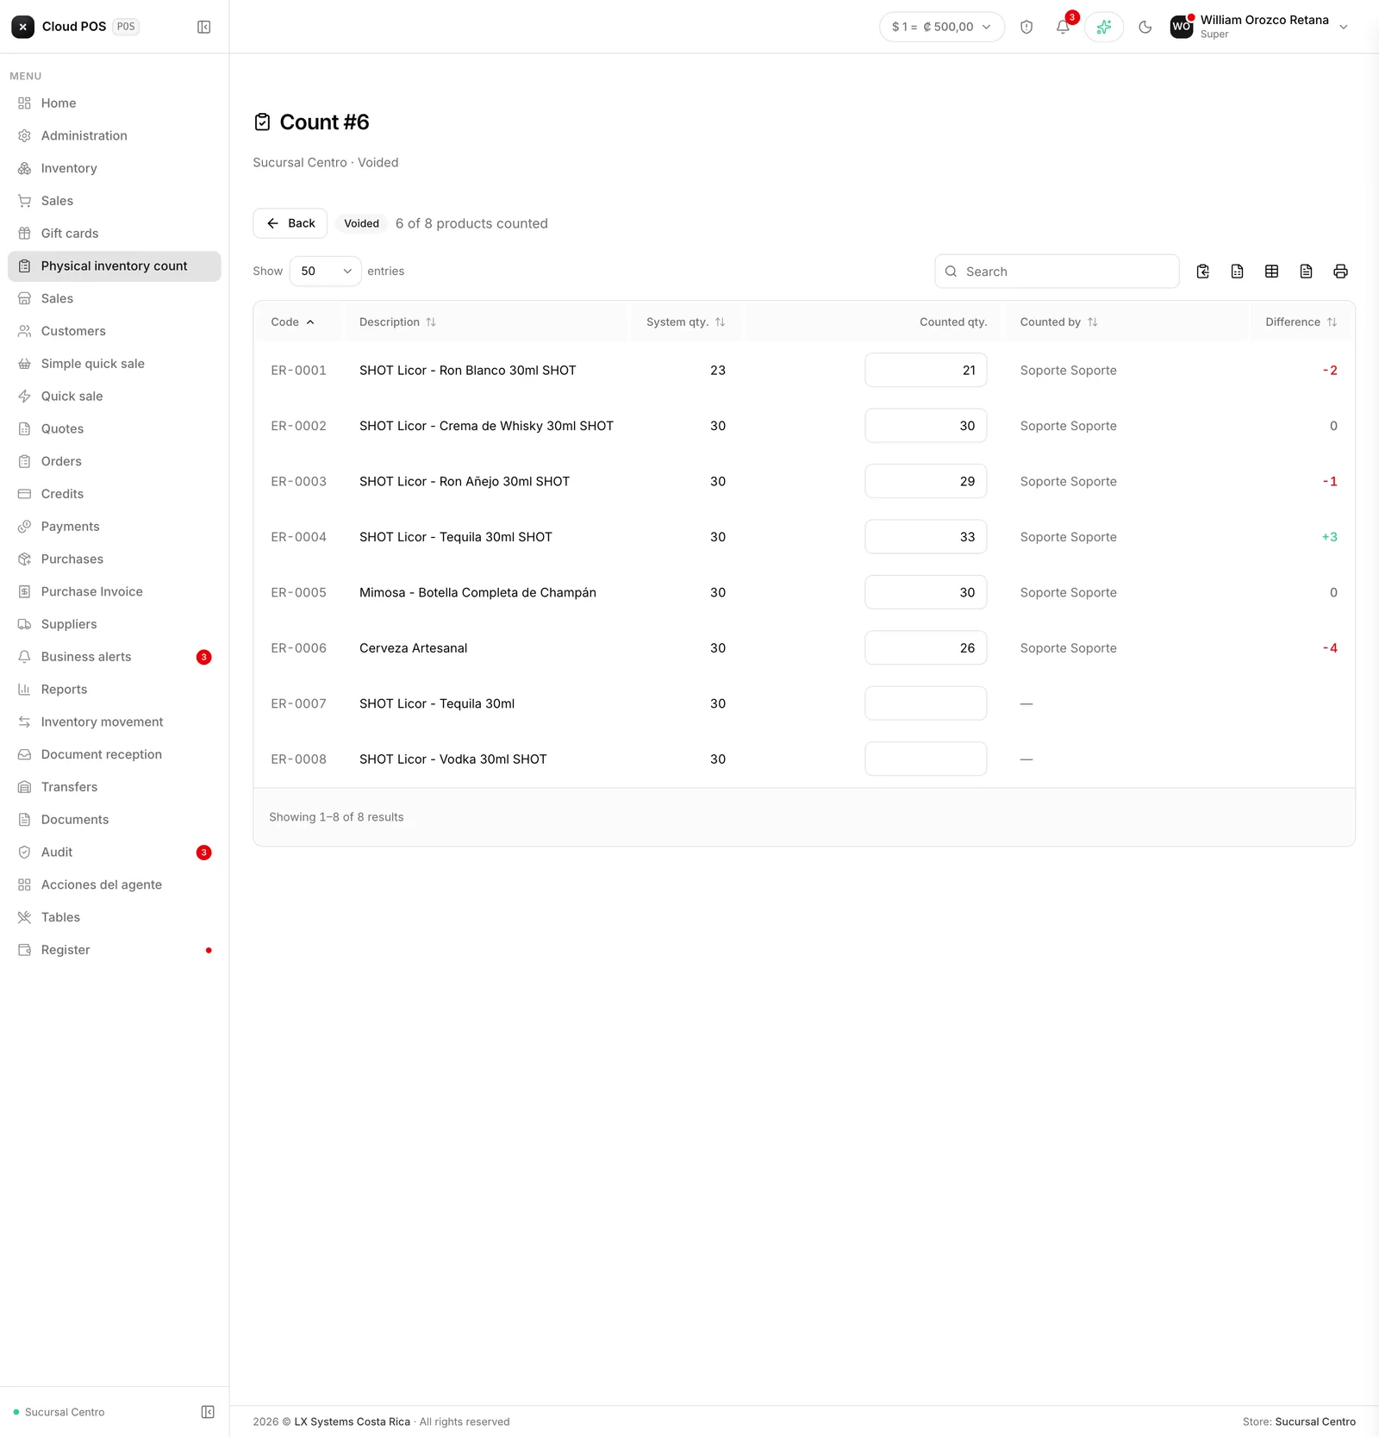1379x1437 pixels.
Task: Collapse the sidebar using the top panel icon
Action: [x=204, y=27]
